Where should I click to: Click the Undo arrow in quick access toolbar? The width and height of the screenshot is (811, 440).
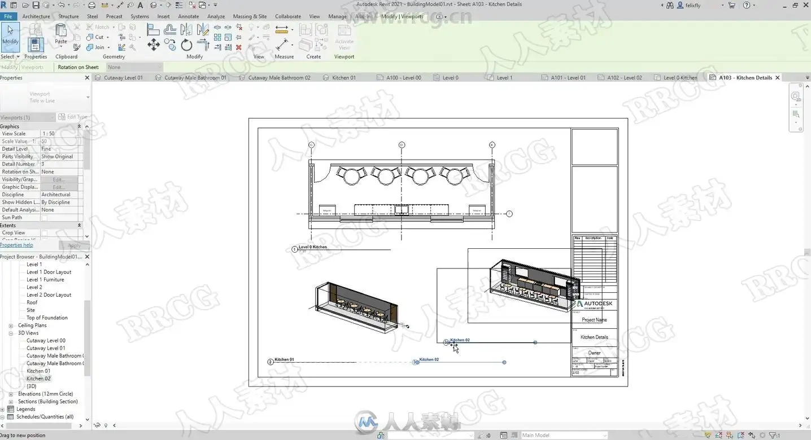(x=61, y=5)
